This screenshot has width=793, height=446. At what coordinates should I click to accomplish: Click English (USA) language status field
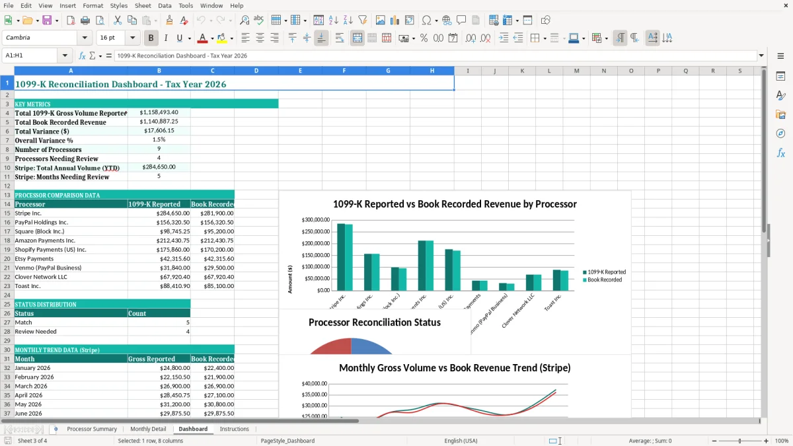click(x=461, y=441)
